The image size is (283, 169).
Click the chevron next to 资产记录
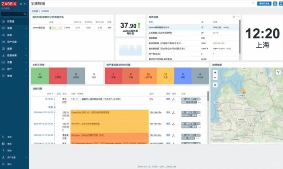26,42
